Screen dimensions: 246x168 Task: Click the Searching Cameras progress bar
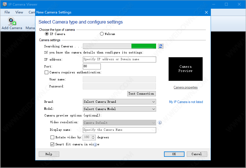click(x=119, y=46)
